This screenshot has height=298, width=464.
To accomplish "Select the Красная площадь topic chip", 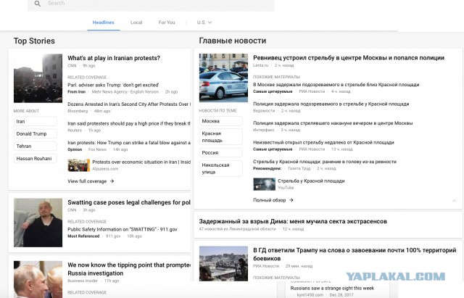I will [x=220, y=137].
